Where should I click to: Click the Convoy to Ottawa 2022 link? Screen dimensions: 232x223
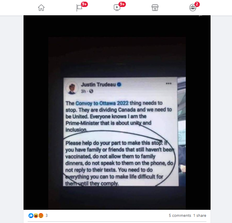(x=102, y=103)
